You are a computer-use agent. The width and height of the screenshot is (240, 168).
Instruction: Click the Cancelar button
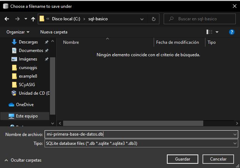coord(218,159)
